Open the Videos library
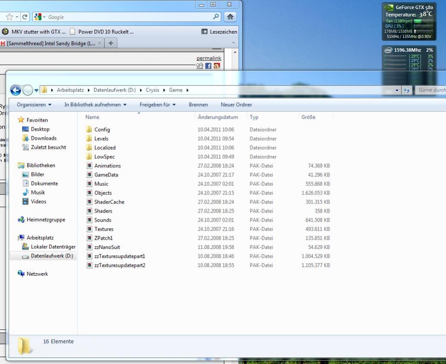 point(38,201)
